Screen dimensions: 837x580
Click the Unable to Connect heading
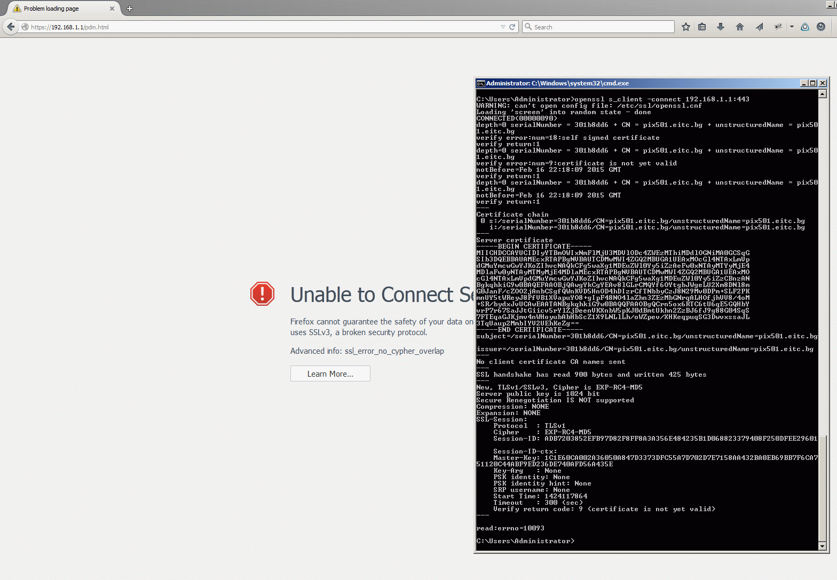click(382, 295)
